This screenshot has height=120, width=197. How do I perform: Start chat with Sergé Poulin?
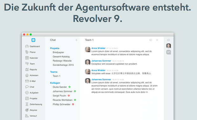pos(59,96)
